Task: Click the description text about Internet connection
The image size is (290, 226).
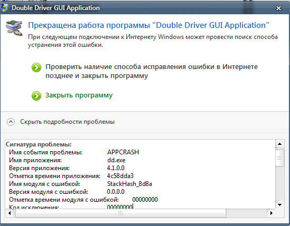Action: pos(153,41)
